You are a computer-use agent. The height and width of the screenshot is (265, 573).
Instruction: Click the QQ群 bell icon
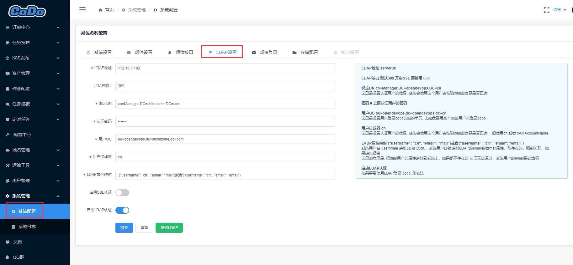click(8, 257)
